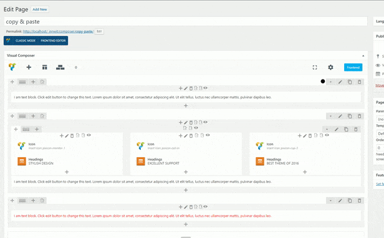The width and height of the screenshot is (384, 238).
Task: Append element below BEST THEME OF 2016 heading
Action: click(305, 172)
